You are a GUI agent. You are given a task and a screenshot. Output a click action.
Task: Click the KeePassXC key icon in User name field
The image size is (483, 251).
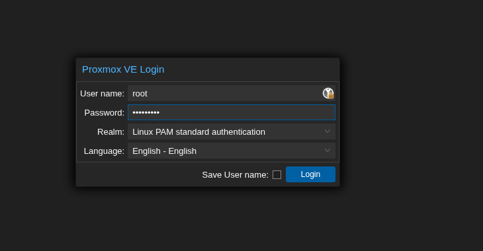[328, 93]
